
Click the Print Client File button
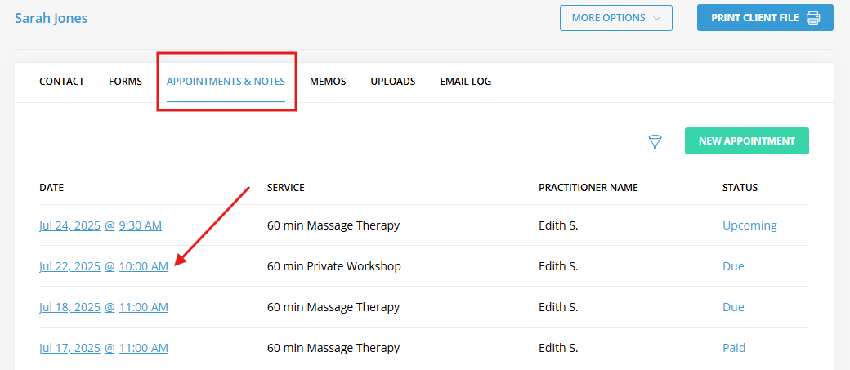pos(766,18)
